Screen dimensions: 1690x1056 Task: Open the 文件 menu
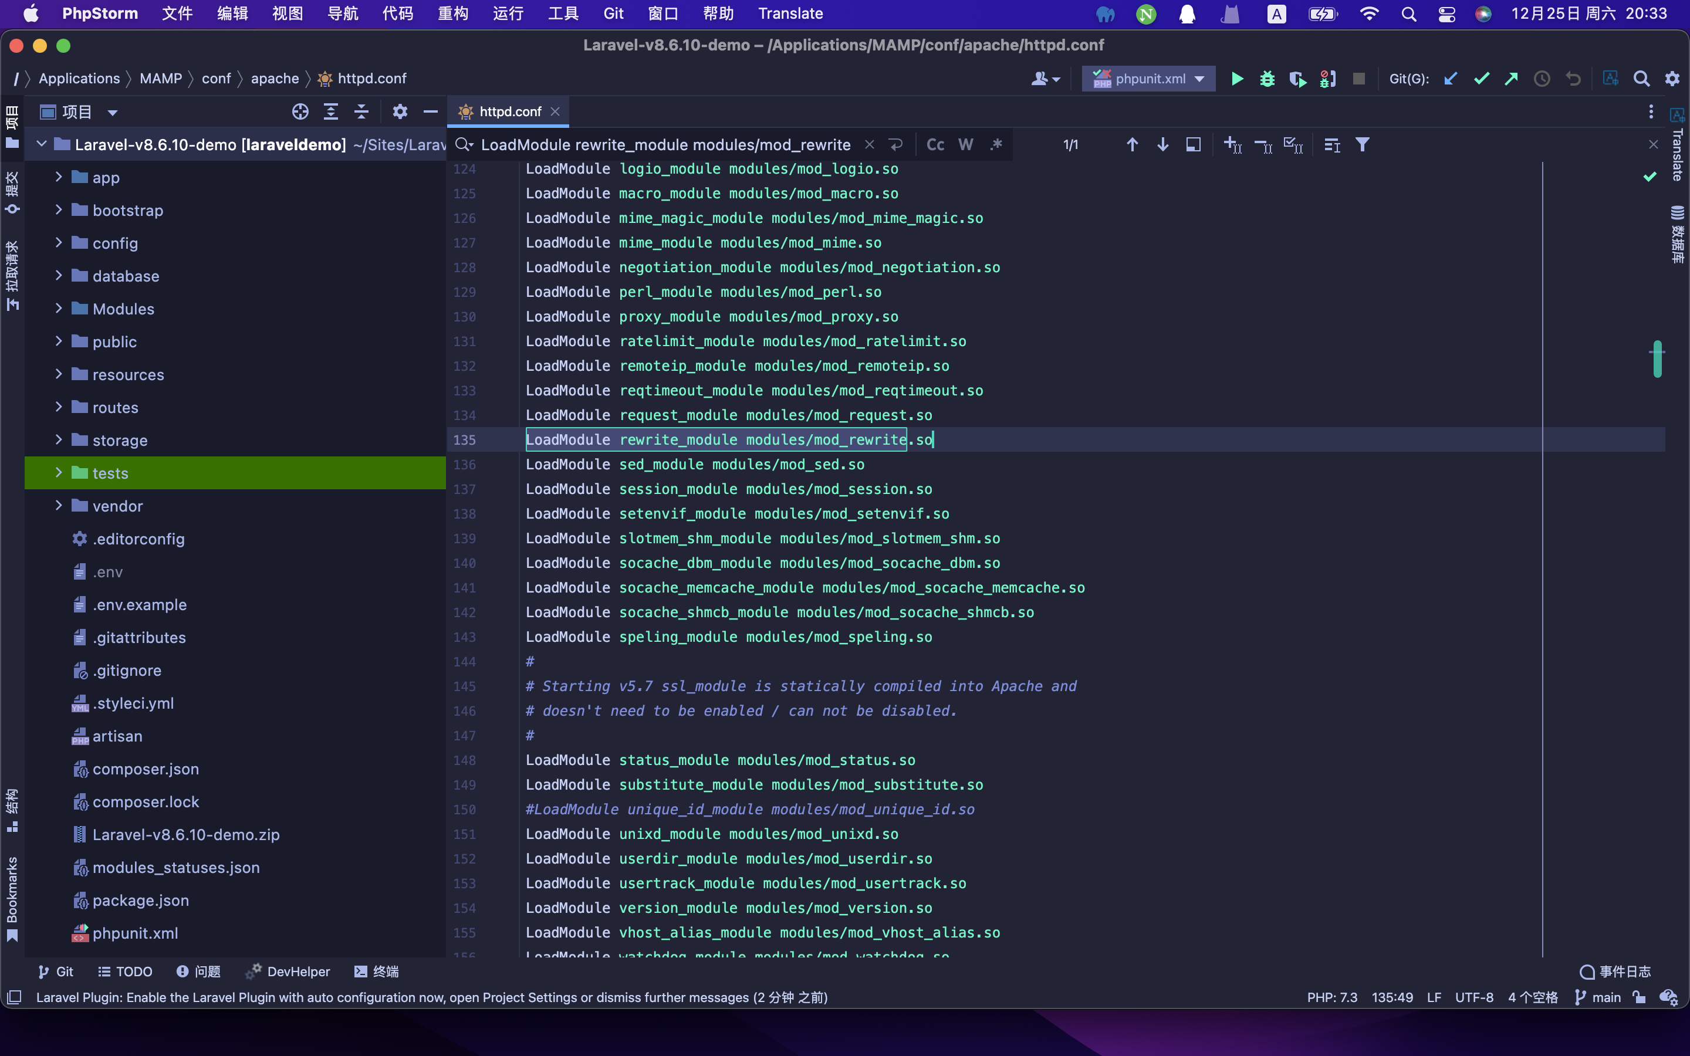click(x=177, y=14)
